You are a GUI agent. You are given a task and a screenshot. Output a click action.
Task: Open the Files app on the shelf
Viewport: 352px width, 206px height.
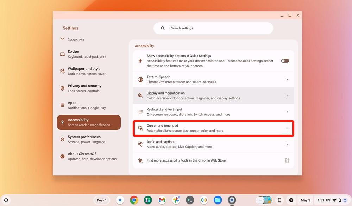pyautogui.click(x=218, y=200)
